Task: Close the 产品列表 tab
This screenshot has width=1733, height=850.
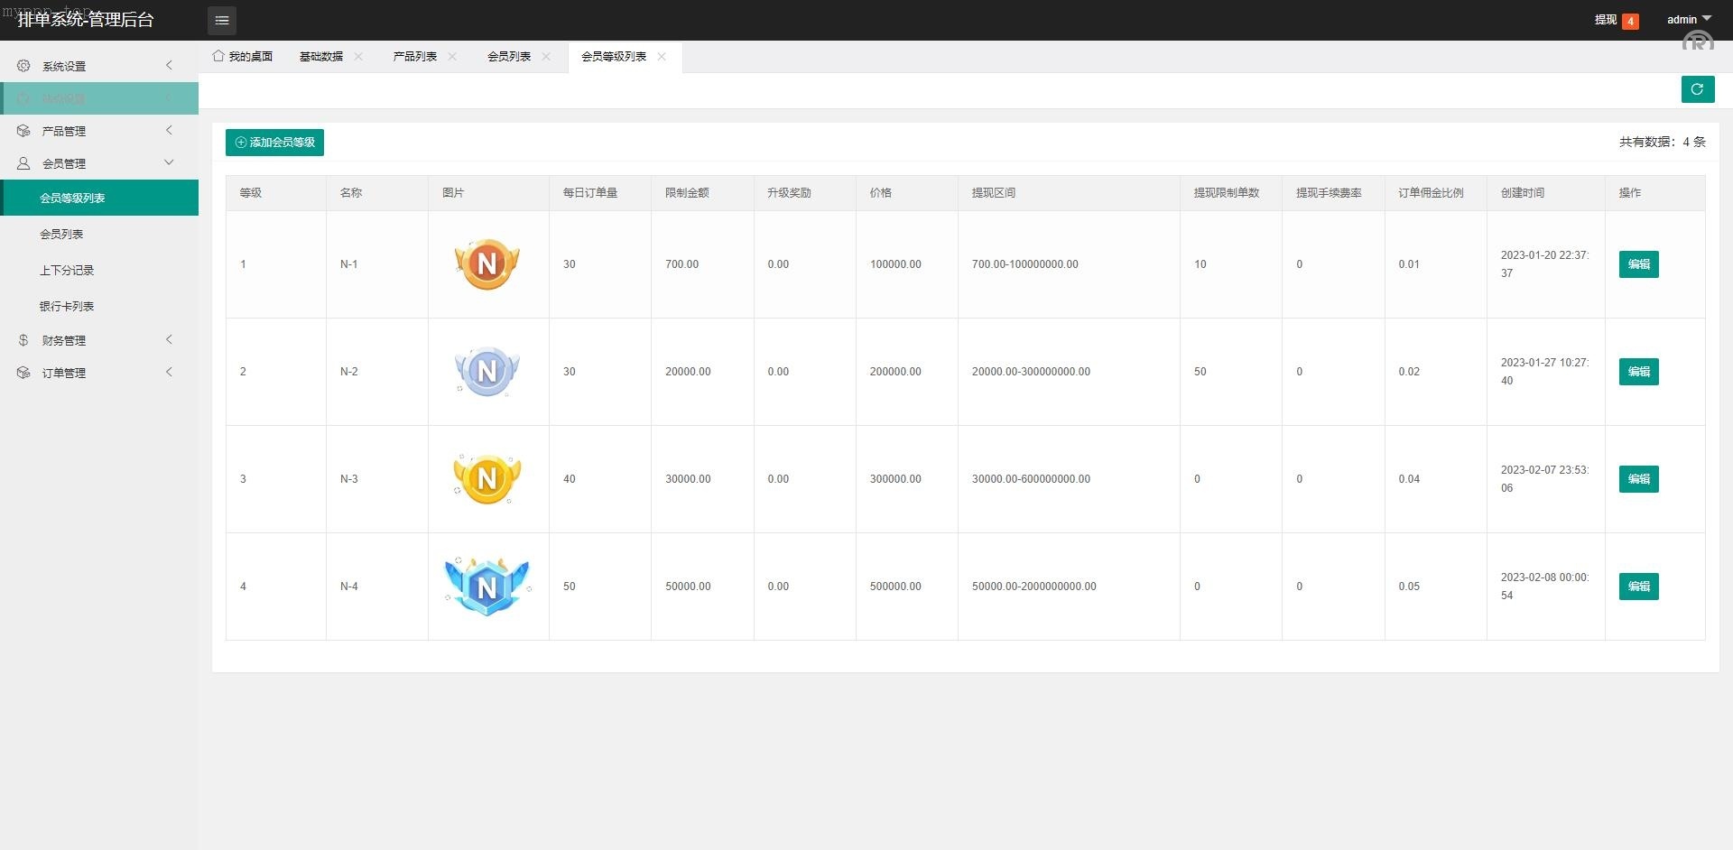Action: pos(452,57)
